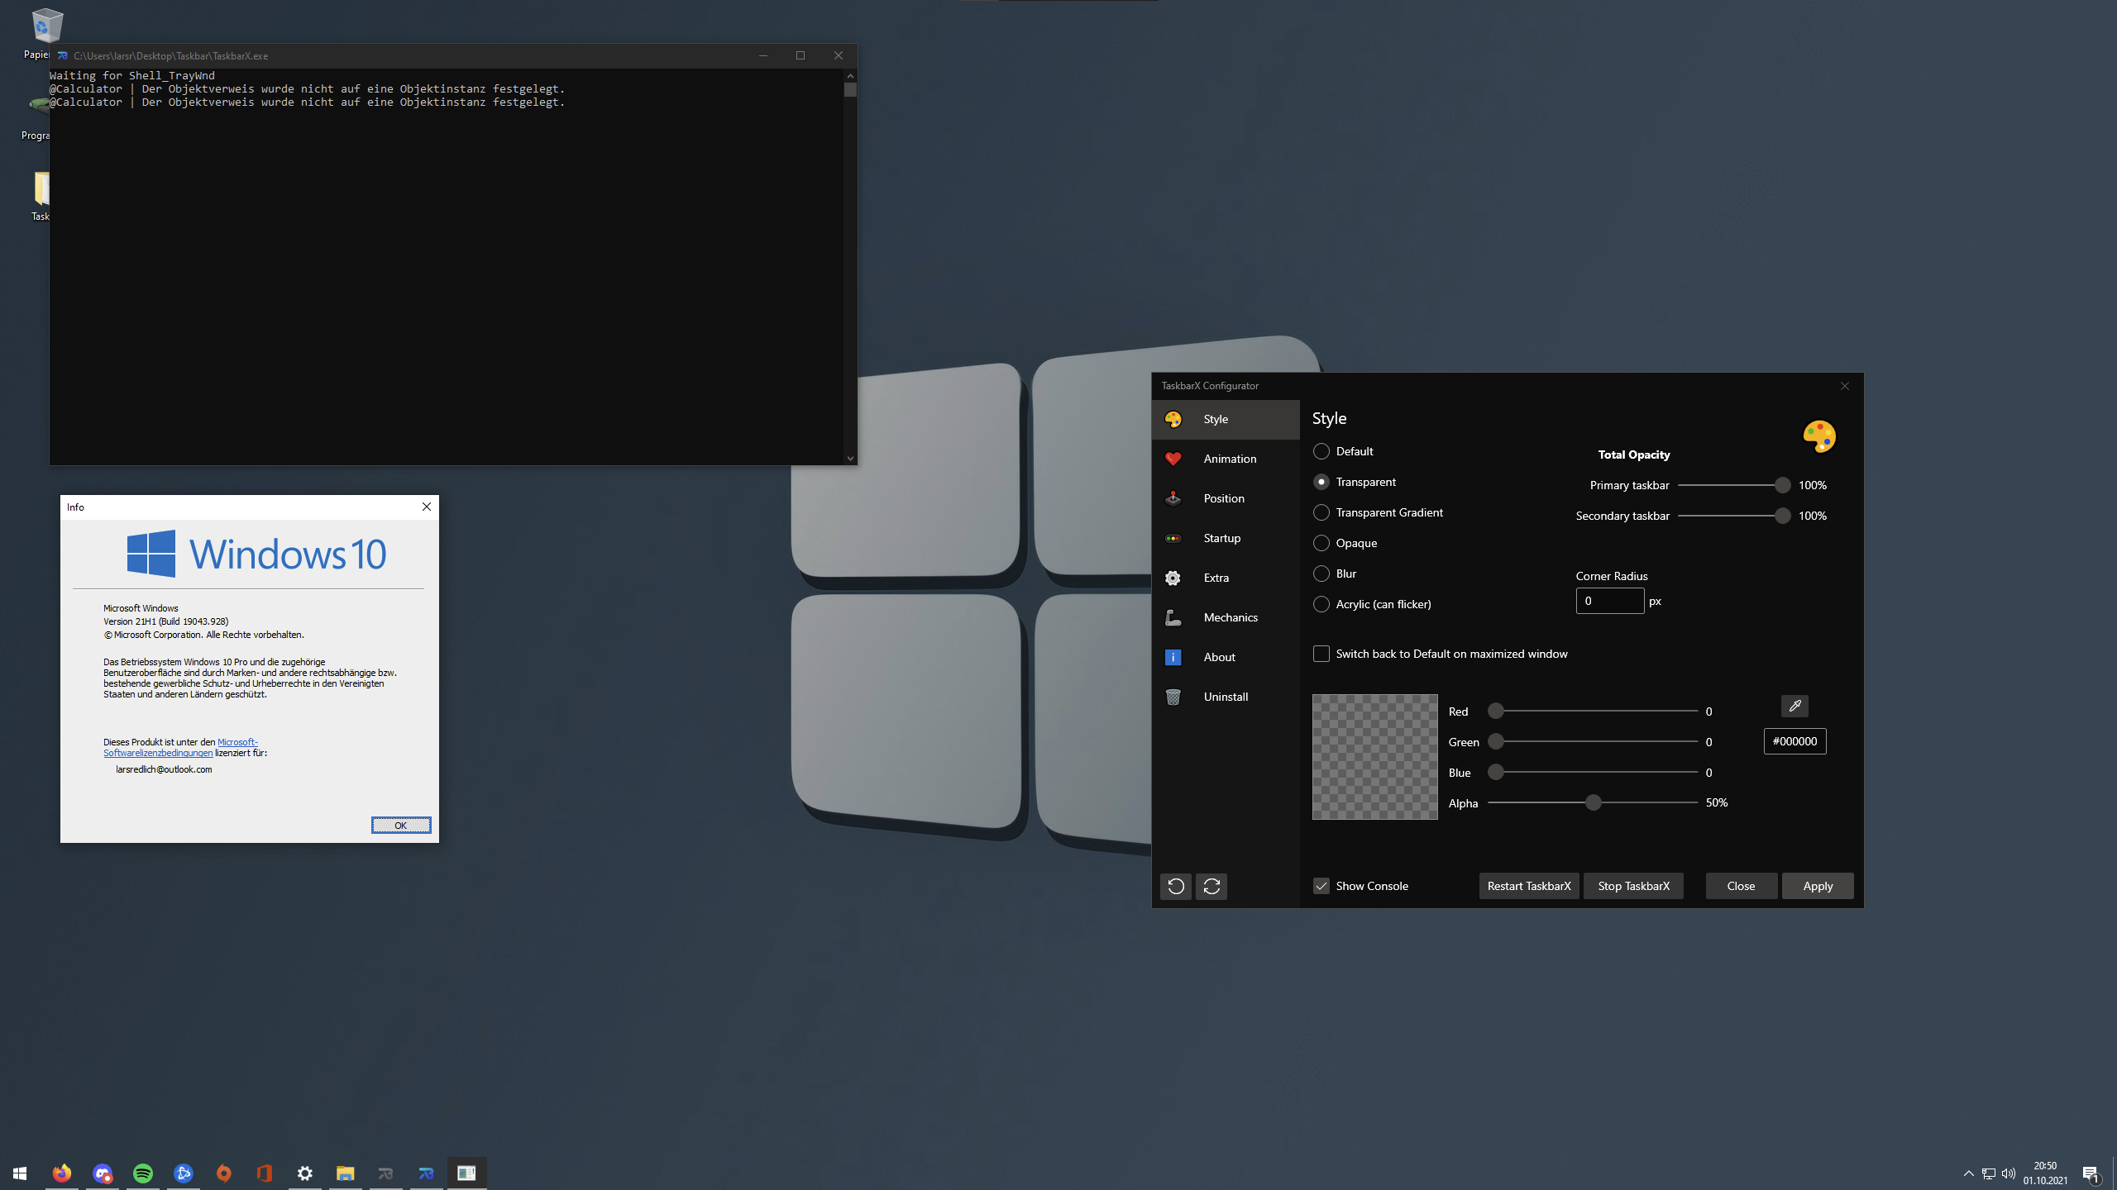The height and width of the screenshot is (1190, 2117).
Task: Click the reset settings icon bottom left
Action: point(1176,886)
